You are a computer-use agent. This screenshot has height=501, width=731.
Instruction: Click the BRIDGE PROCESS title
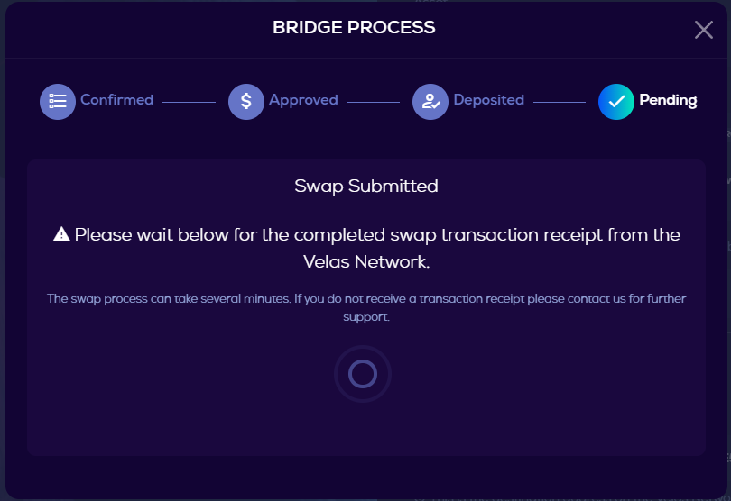(354, 27)
